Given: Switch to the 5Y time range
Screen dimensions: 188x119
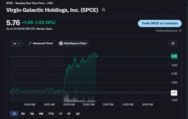Looking at the screenshot, I should 69,113.
